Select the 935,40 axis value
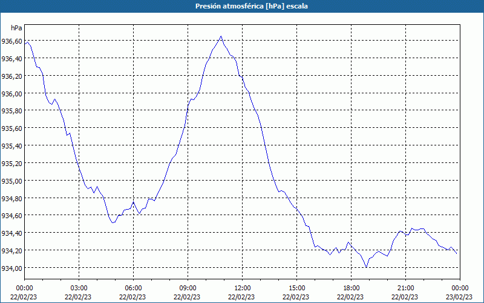Screen dimensions: 484x303 pyautogui.click(x=11, y=145)
